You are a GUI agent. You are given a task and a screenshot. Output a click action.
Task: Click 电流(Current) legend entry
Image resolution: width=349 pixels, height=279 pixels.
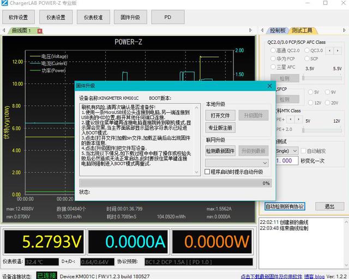[49, 64]
